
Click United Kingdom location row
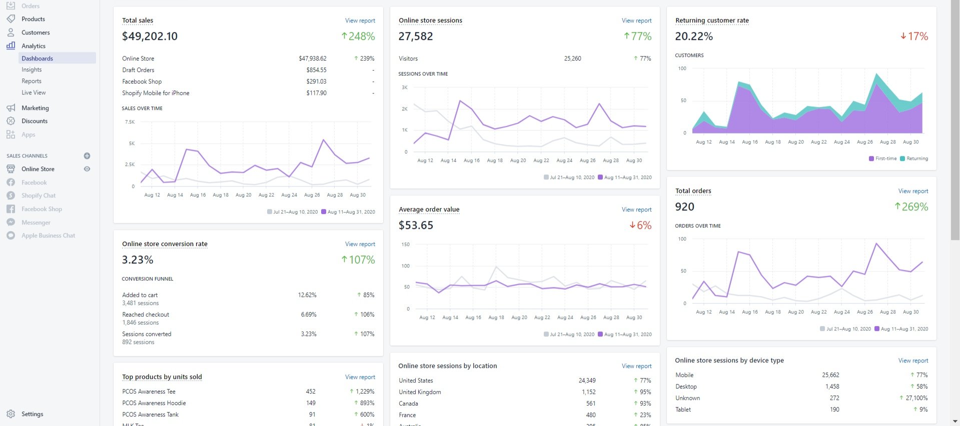click(525, 392)
